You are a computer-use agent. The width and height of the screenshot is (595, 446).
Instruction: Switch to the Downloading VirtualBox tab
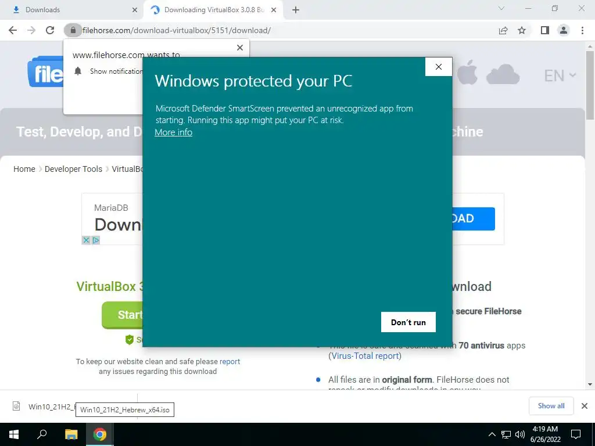pyautogui.click(x=213, y=10)
